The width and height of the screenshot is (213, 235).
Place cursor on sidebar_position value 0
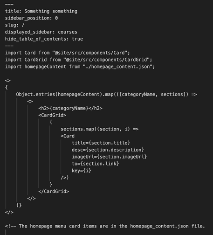pos(56,18)
